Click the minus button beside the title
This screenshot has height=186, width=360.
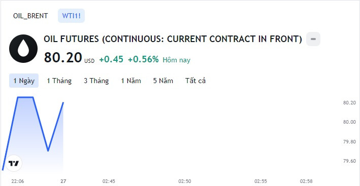pyautogui.click(x=313, y=39)
